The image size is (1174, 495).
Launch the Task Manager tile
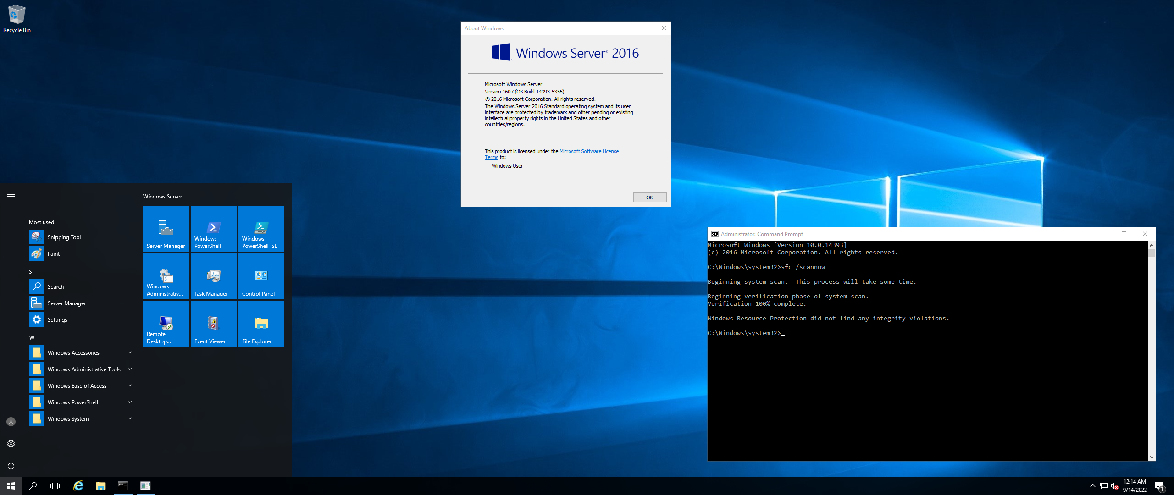coord(213,276)
